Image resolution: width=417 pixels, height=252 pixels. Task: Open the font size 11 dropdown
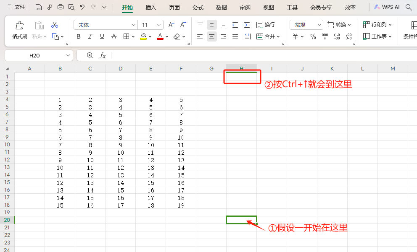[159, 25]
